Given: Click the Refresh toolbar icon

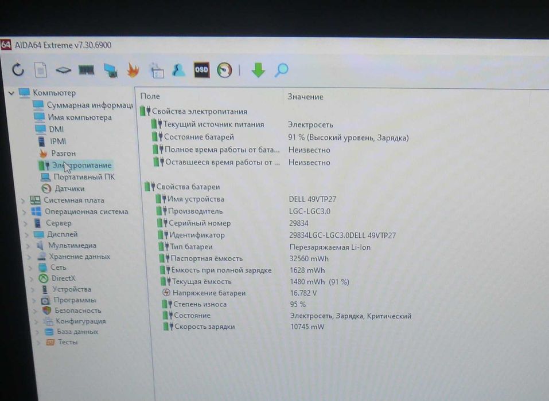Looking at the screenshot, I should point(18,69).
